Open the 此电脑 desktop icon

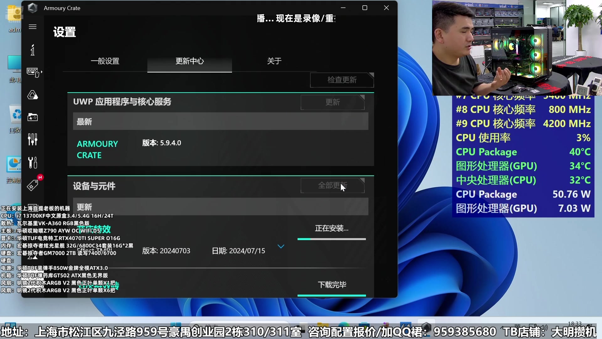click(14, 69)
